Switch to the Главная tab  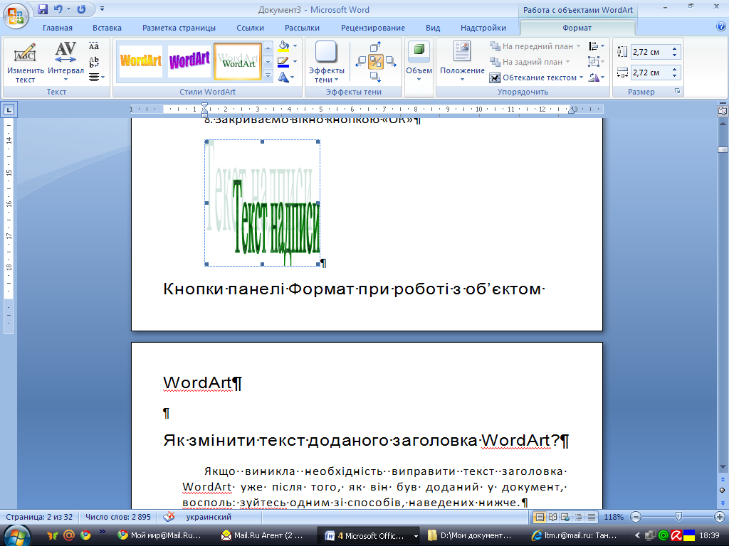coord(58,28)
